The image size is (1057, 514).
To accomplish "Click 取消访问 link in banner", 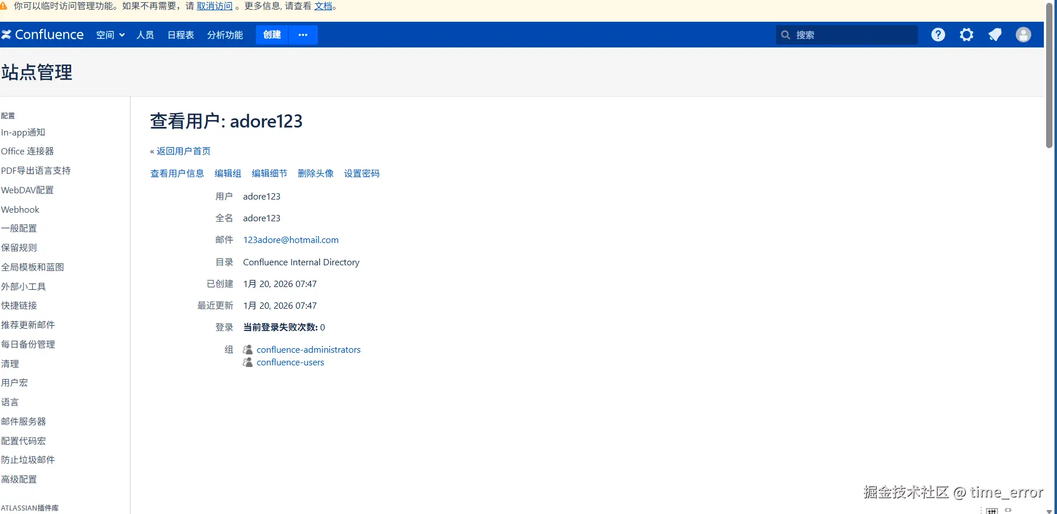I will pyautogui.click(x=215, y=6).
